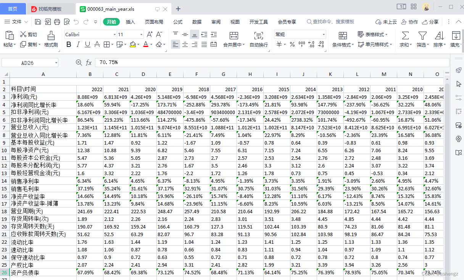Toggle italic formatting on

point(78,44)
